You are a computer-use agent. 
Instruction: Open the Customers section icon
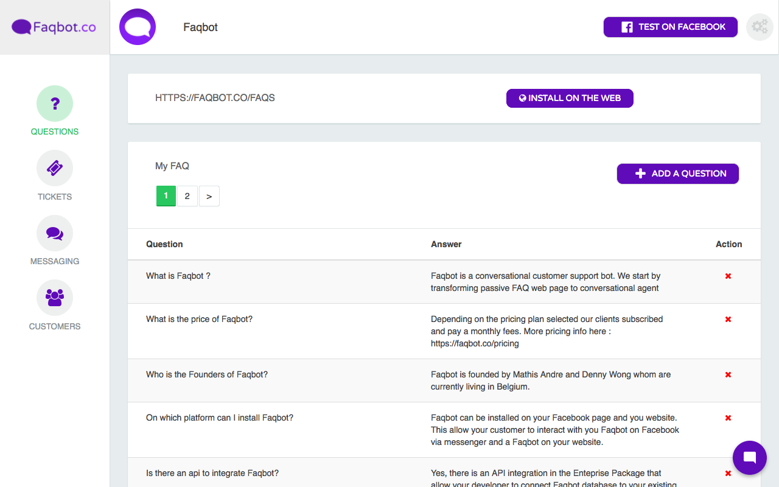[x=55, y=298]
